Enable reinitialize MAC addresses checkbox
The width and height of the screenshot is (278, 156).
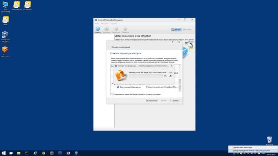point(111,94)
